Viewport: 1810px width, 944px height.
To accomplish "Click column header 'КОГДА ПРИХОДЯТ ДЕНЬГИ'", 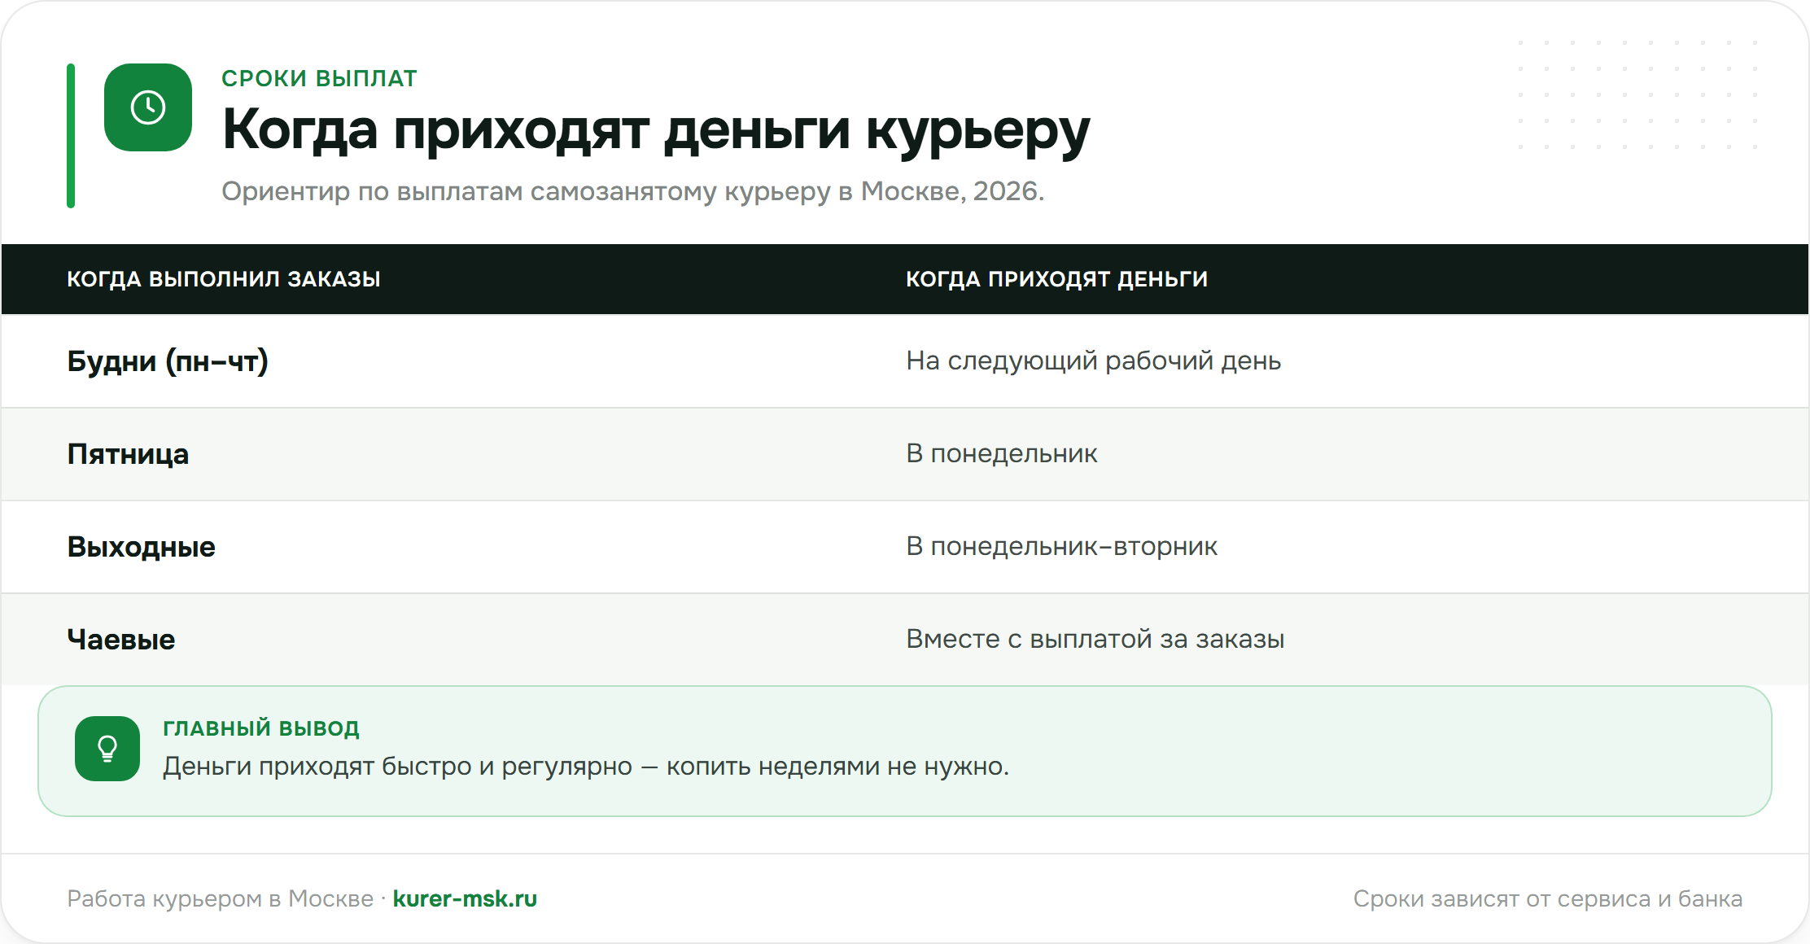I will click(1056, 279).
